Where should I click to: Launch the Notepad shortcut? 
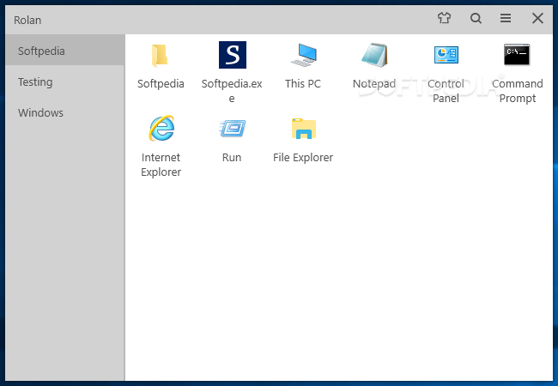click(374, 55)
